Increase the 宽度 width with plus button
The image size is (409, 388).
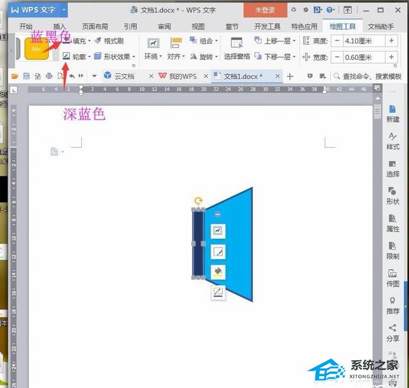point(391,57)
